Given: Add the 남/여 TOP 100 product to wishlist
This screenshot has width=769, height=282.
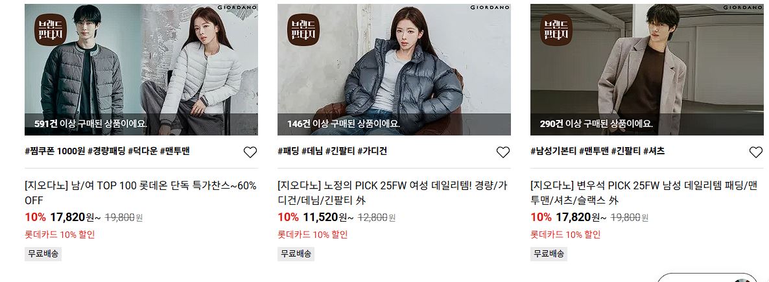Looking at the screenshot, I should click(250, 152).
